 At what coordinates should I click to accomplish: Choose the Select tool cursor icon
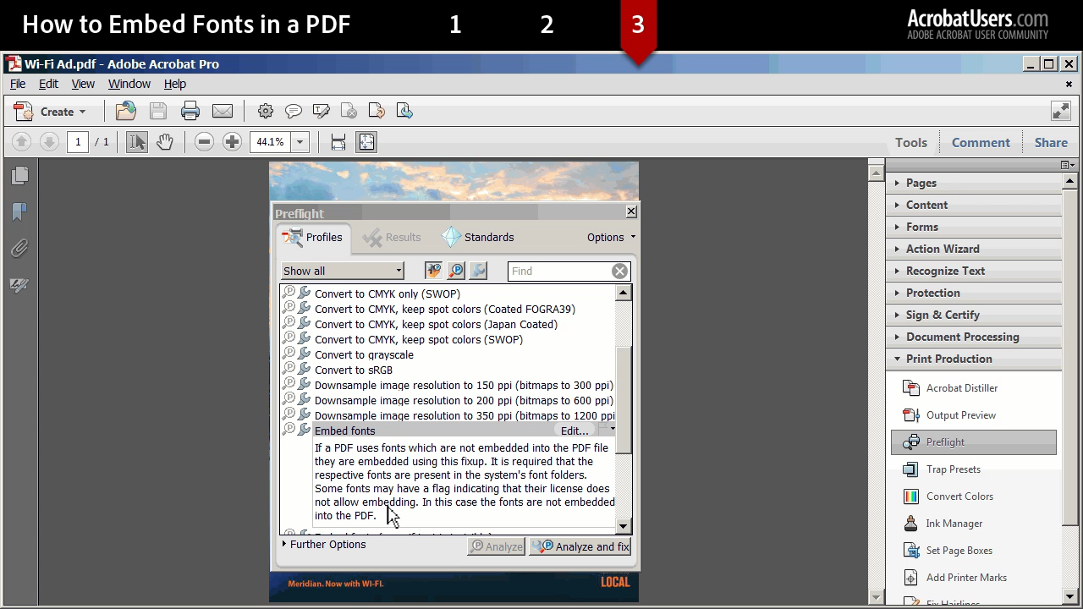coord(136,142)
